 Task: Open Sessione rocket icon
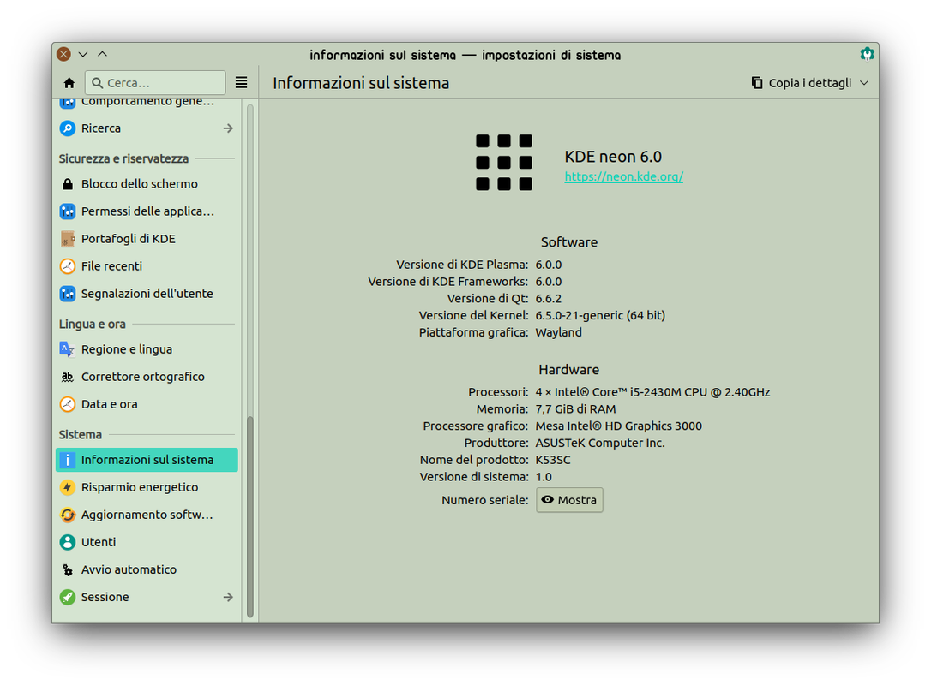point(68,597)
